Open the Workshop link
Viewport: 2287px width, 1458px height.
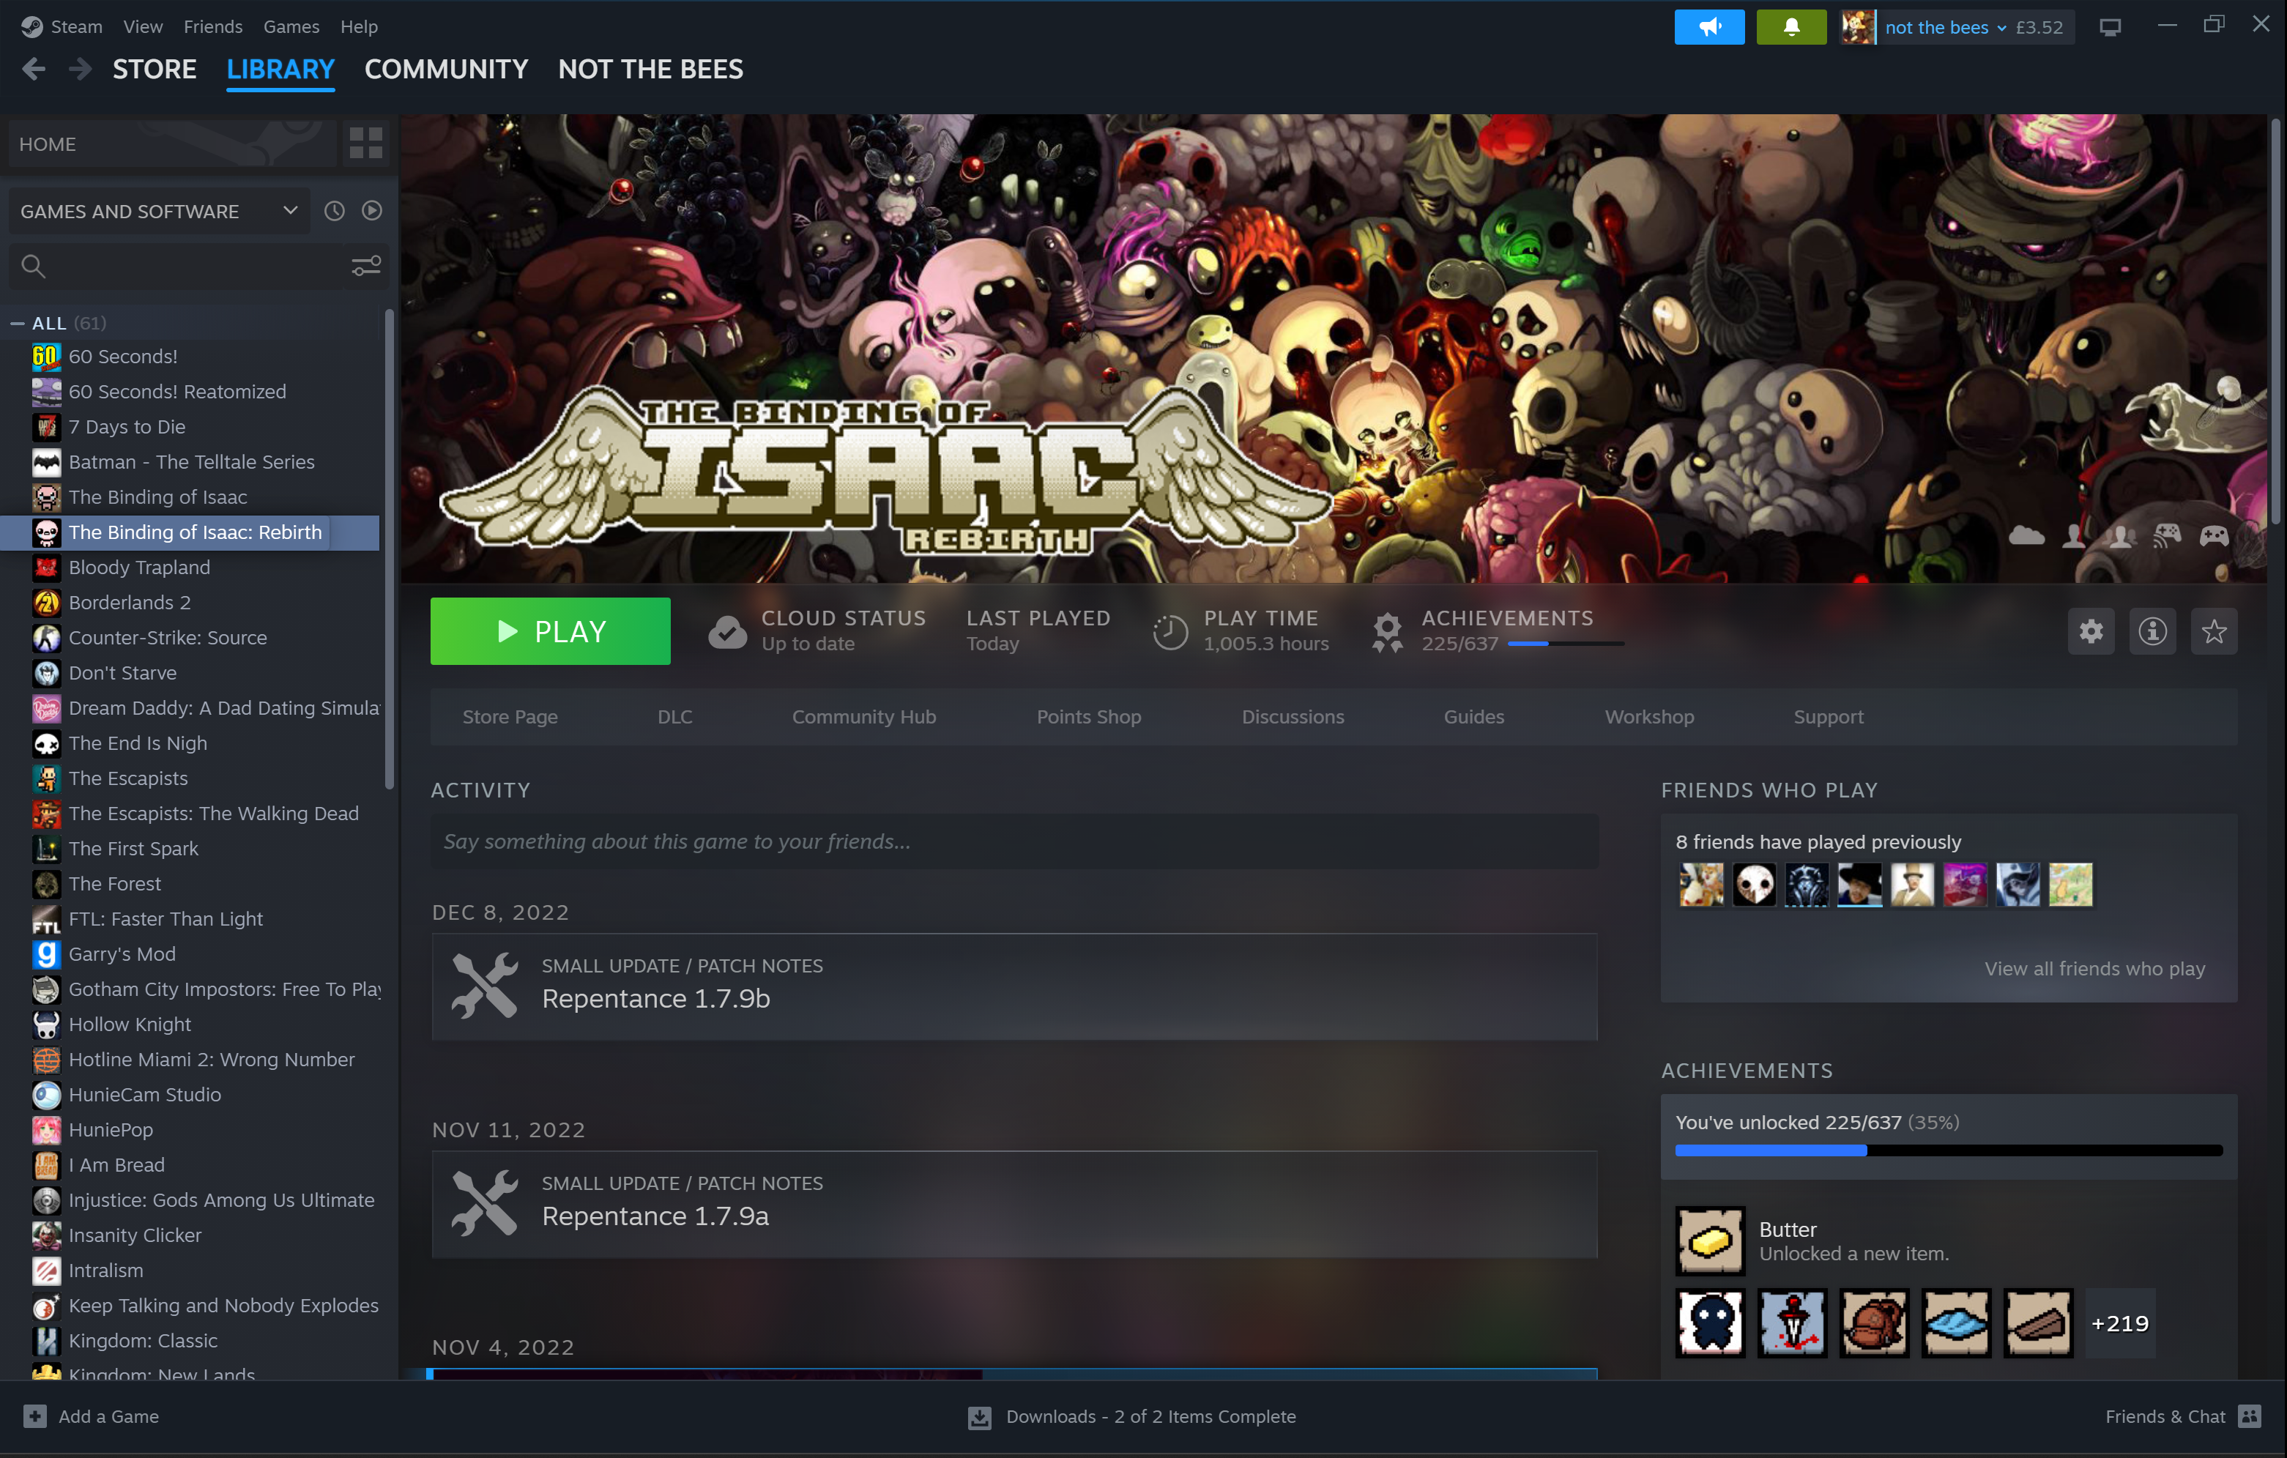pyautogui.click(x=1648, y=717)
